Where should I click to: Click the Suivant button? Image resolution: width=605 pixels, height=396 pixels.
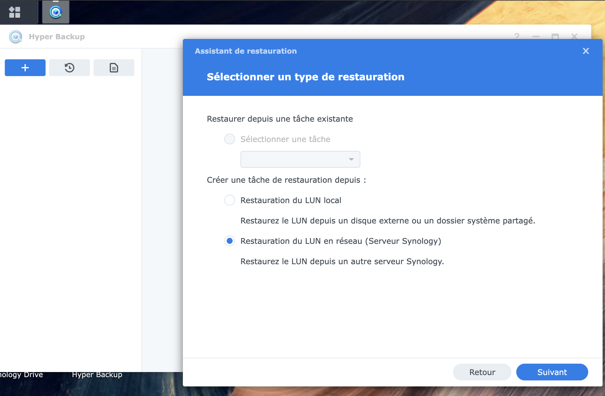(552, 372)
